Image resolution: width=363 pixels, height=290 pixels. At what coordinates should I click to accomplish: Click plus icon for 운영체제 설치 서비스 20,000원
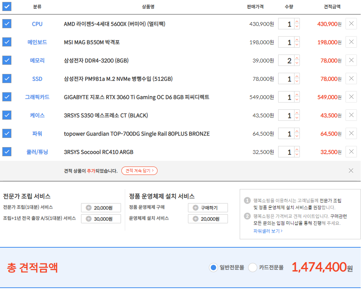pos(196,219)
